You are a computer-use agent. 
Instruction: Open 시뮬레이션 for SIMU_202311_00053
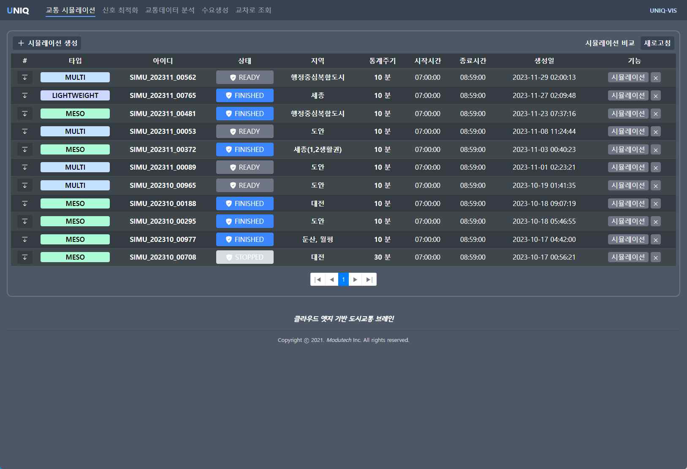[628, 131]
